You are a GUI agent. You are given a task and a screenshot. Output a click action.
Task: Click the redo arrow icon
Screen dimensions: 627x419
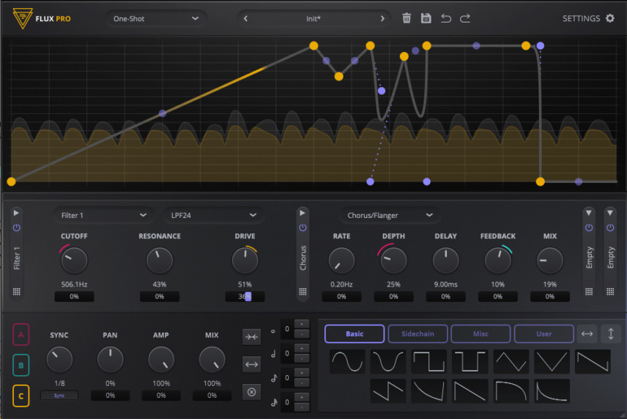(465, 18)
